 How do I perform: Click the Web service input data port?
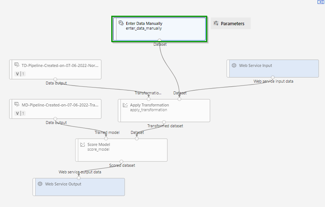[273, 77]
